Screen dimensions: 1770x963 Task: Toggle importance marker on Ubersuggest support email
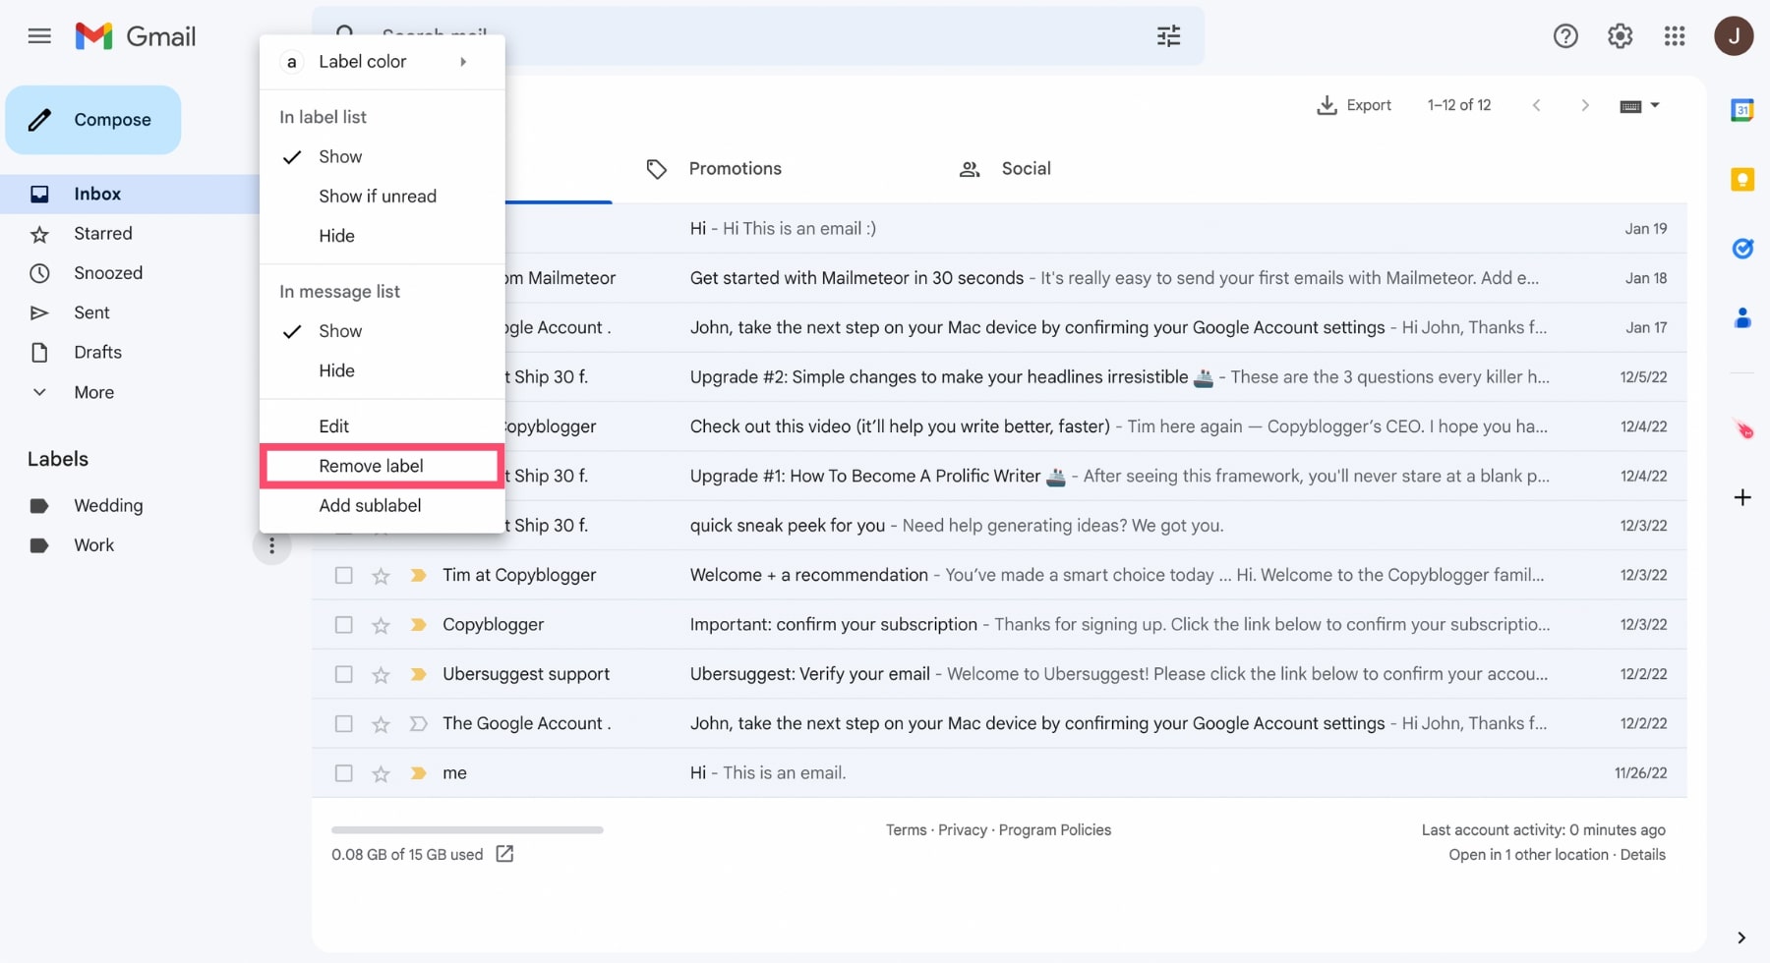coord(418,674)
